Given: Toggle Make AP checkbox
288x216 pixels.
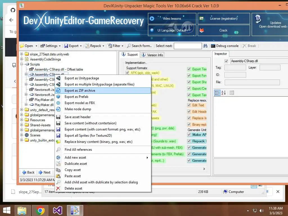Looking at the screenshot, I should [189, 135].
